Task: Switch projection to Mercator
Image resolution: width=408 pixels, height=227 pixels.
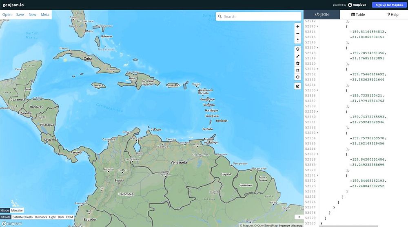Action: pyautogui.click(x=17, y=210)
